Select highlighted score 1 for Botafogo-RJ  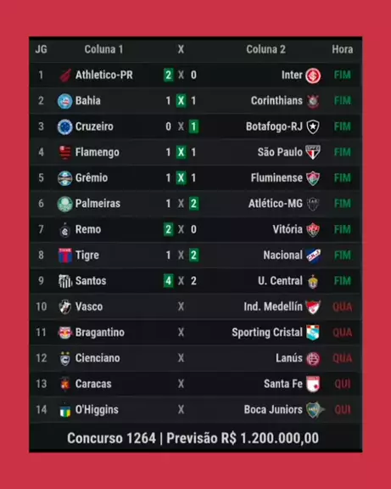[x=193, y=126]
